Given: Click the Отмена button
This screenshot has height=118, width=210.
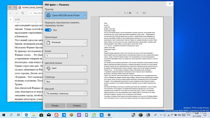Looking at the screenshot, I should 77,105.
